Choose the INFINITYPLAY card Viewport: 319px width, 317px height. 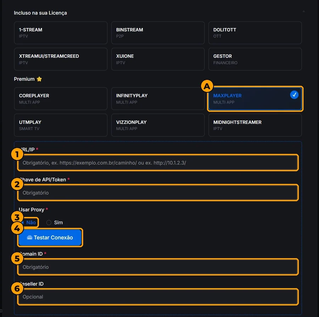click(158, 99)
